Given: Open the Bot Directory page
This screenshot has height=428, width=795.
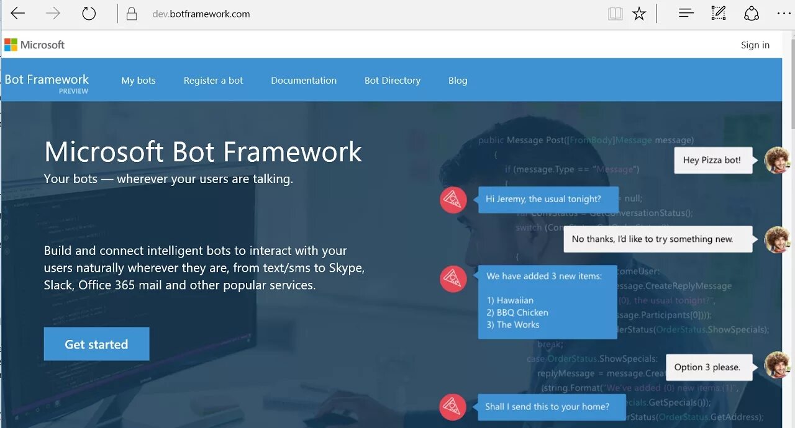Looking at the screenshot, I should point(393,81).
